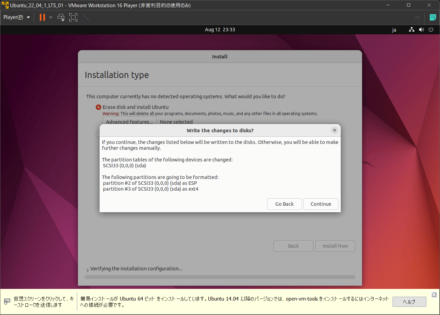Click the 'Installation type' heading
440x315 pixels.
117,75
